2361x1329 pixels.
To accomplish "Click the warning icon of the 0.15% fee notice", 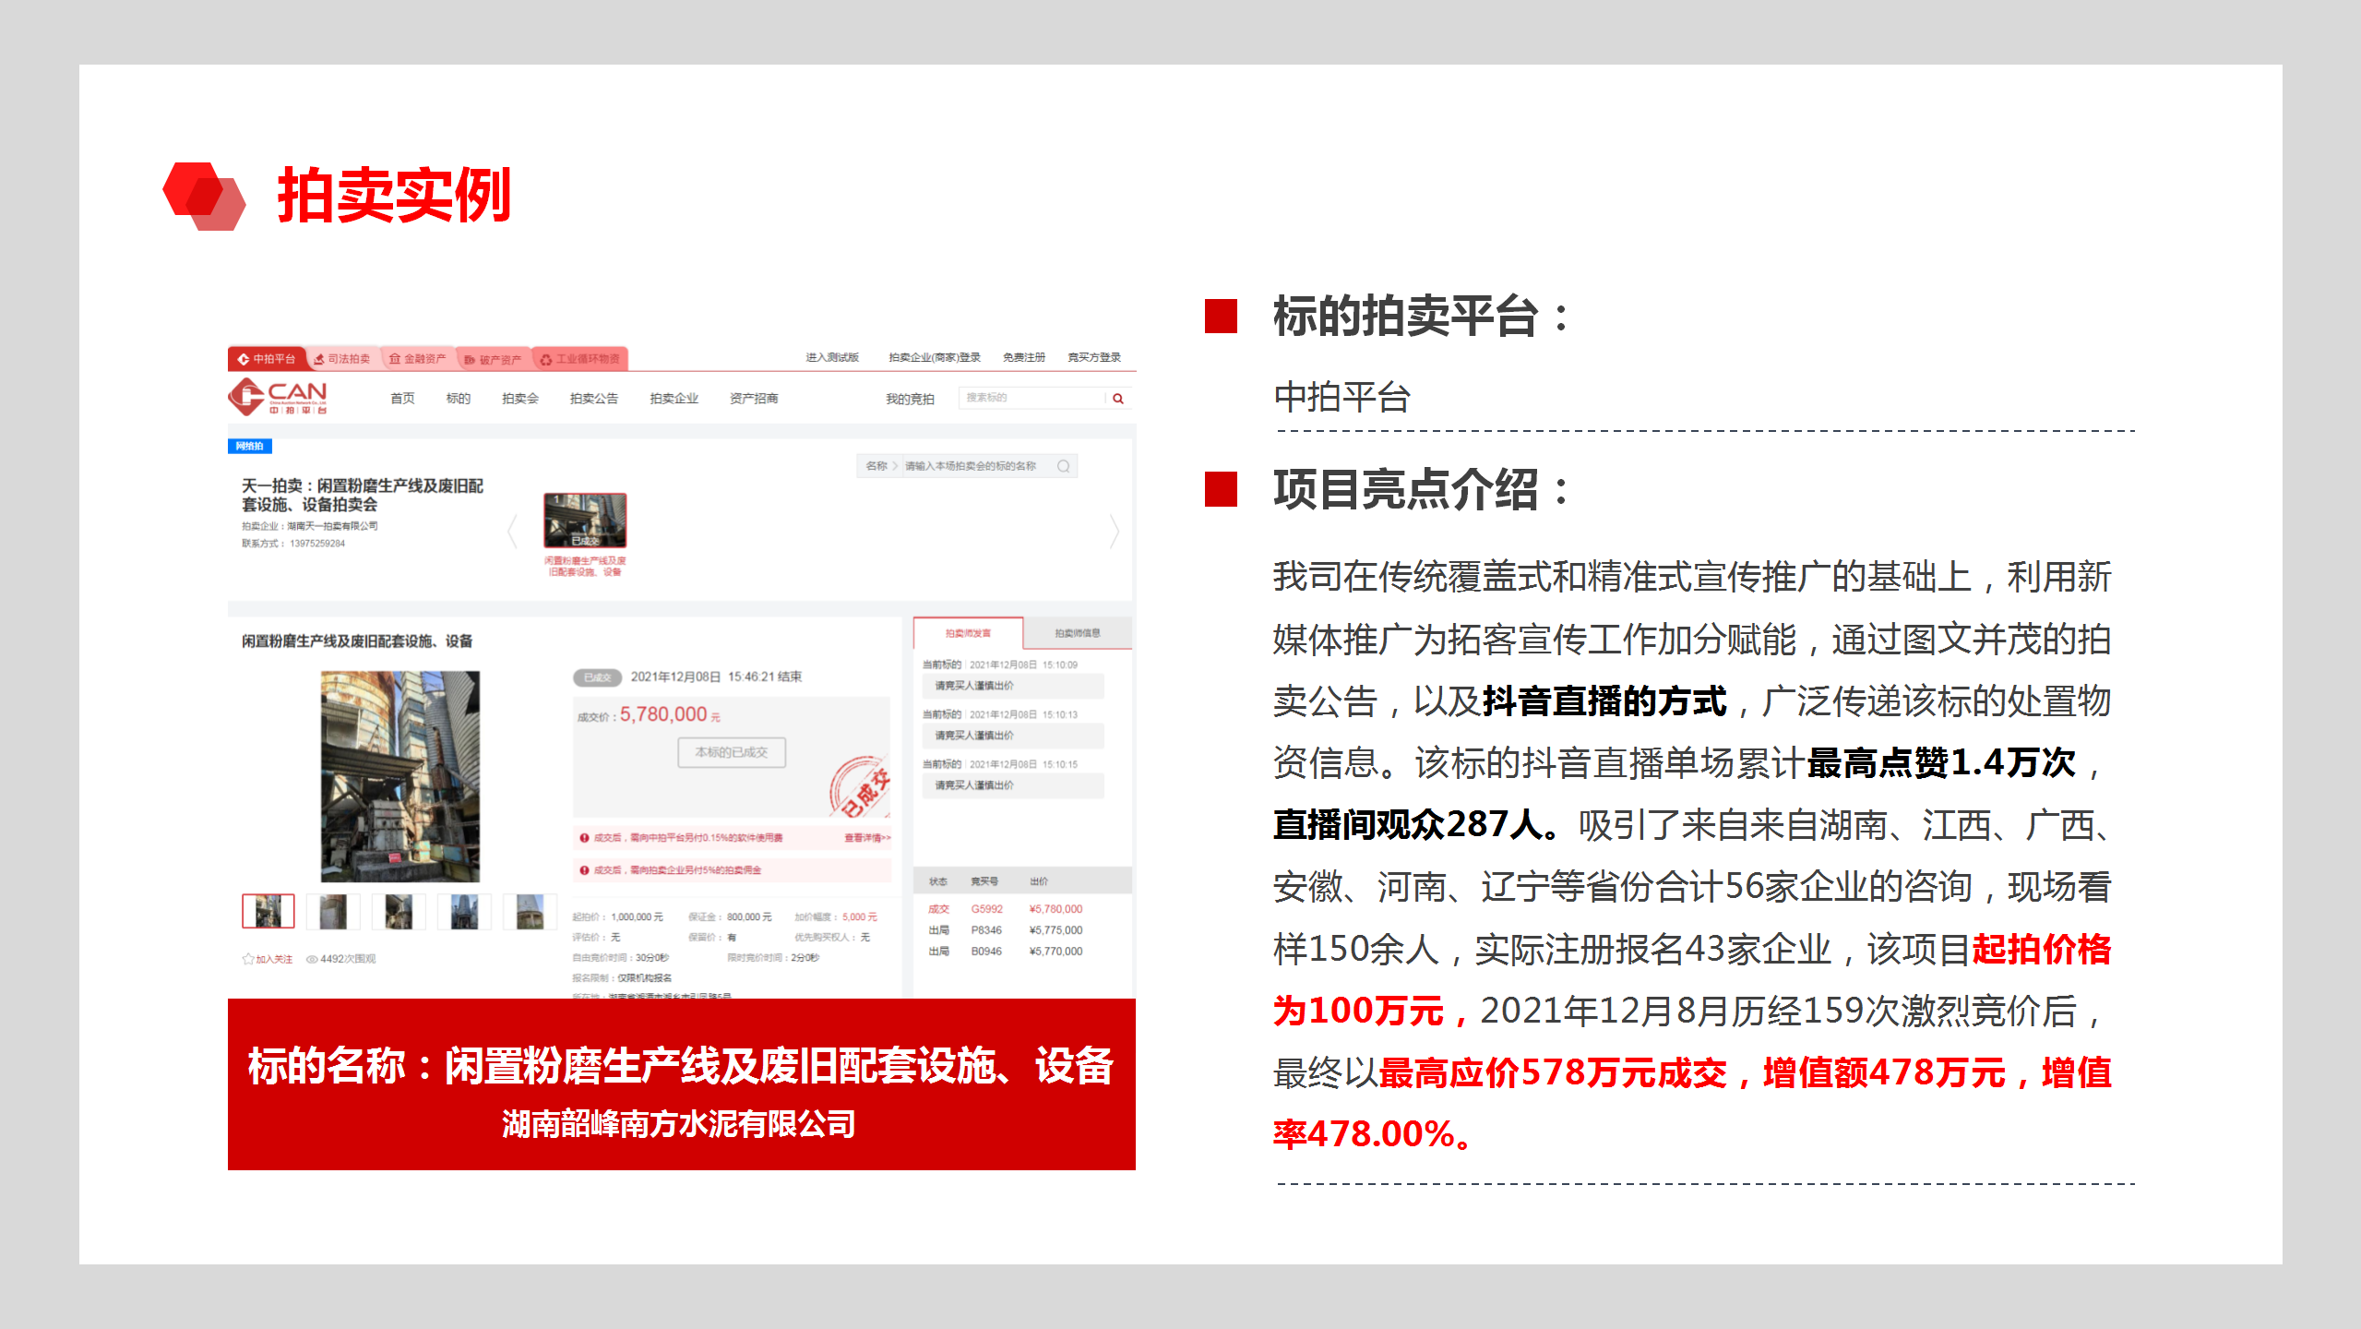I will 584,838.
